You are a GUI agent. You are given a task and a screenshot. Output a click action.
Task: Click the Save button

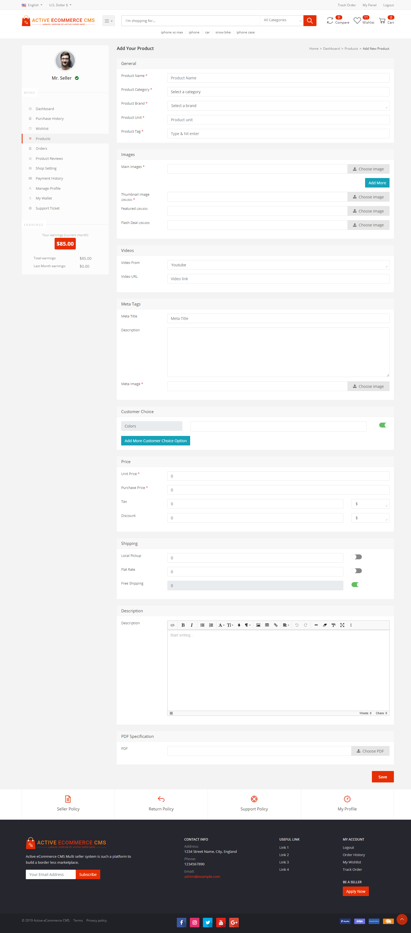pos(382,776)
